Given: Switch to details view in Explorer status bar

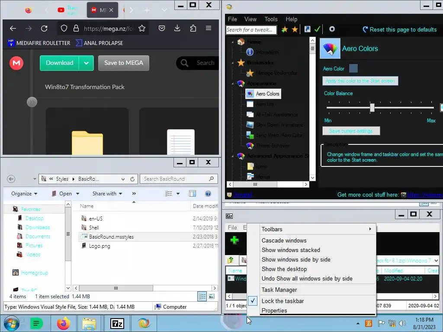Looking at the screenshot, I should pos(202,297).
